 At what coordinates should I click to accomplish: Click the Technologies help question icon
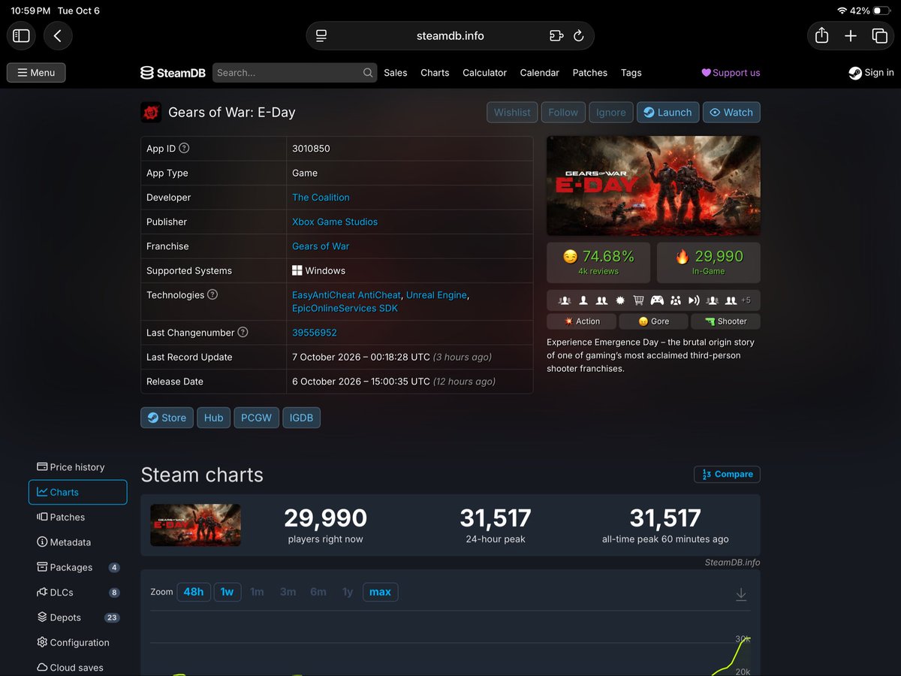pyautogui.click(x=212, y=294)
